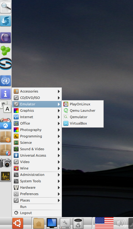Expand the Preferences submenu arrow
The height and width of the screenshot is (229, 133).
click(59, 194)
